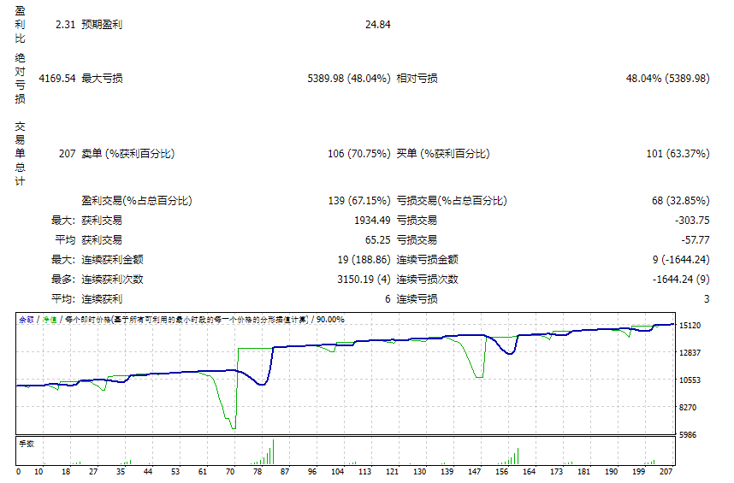Click the 余额 balance legend label
This screenshot has width=734, height=483.
[x=27, y=319]
